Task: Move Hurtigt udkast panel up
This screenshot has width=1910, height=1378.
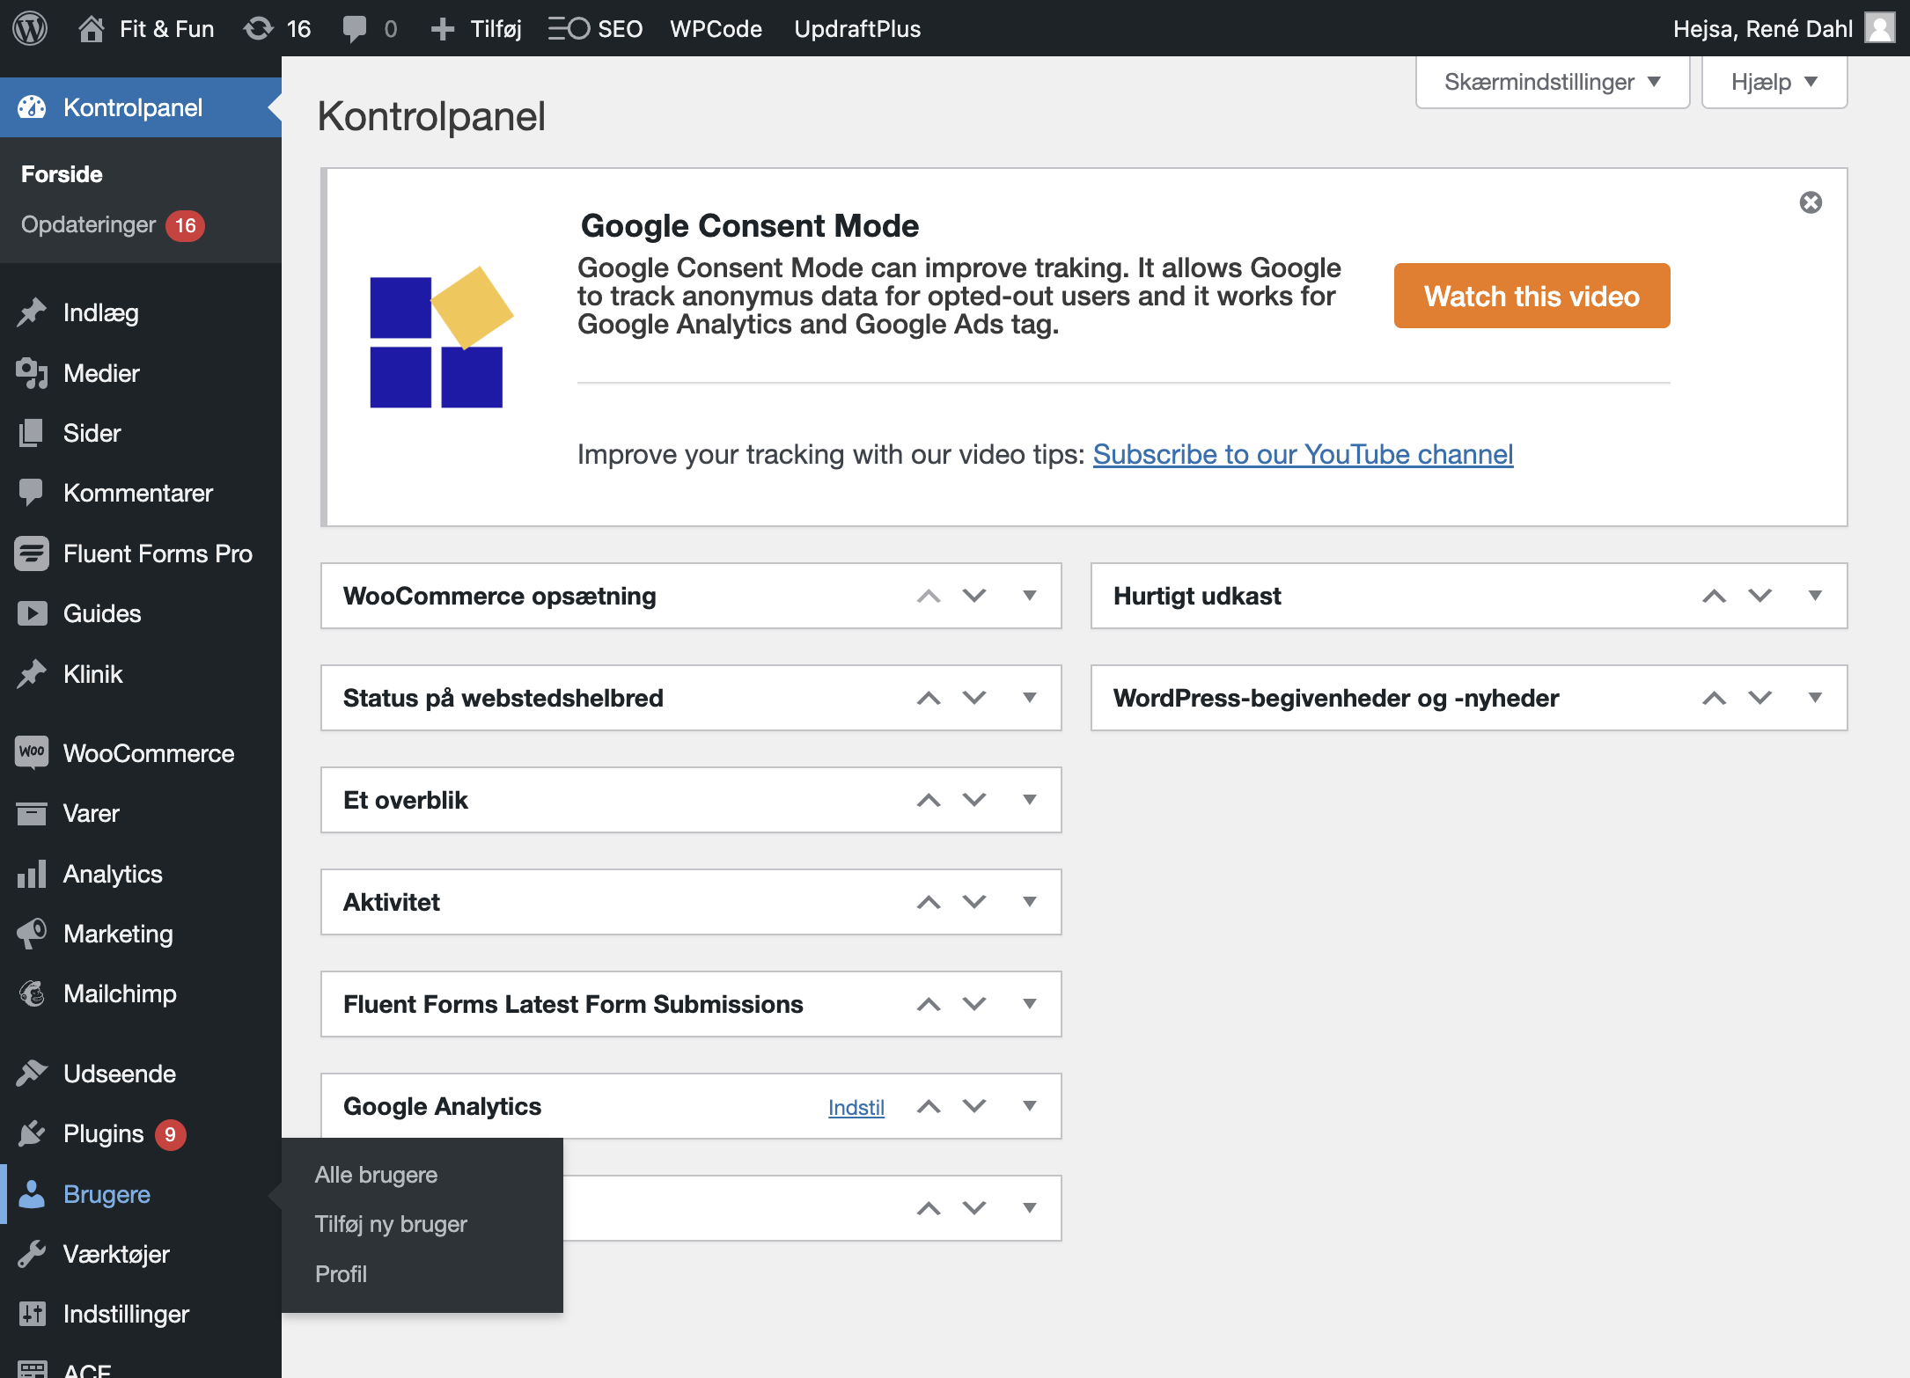Action: (x=1714, y=596)
